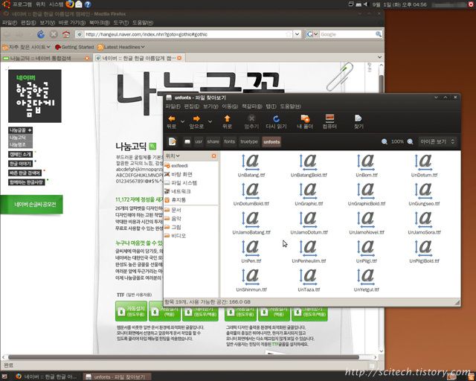Select the UnPen.ttf font file
This screenshot has height=381, width=476.
pos(251,252)
